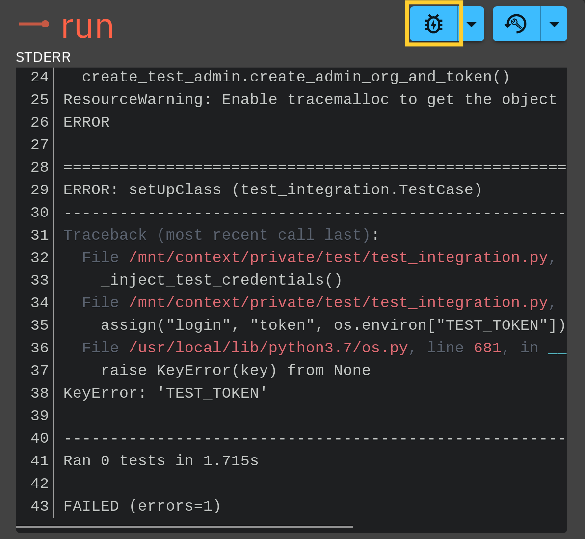585x539 pixels.
Task: Click the Ran 0 tests summary line
Action: click(160, 460)
